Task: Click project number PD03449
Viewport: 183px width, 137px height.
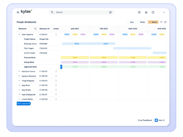Action: (x=43, y=48)
